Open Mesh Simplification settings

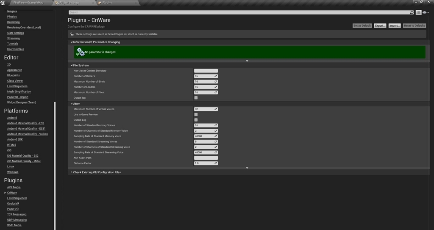(x=19, y=91)
